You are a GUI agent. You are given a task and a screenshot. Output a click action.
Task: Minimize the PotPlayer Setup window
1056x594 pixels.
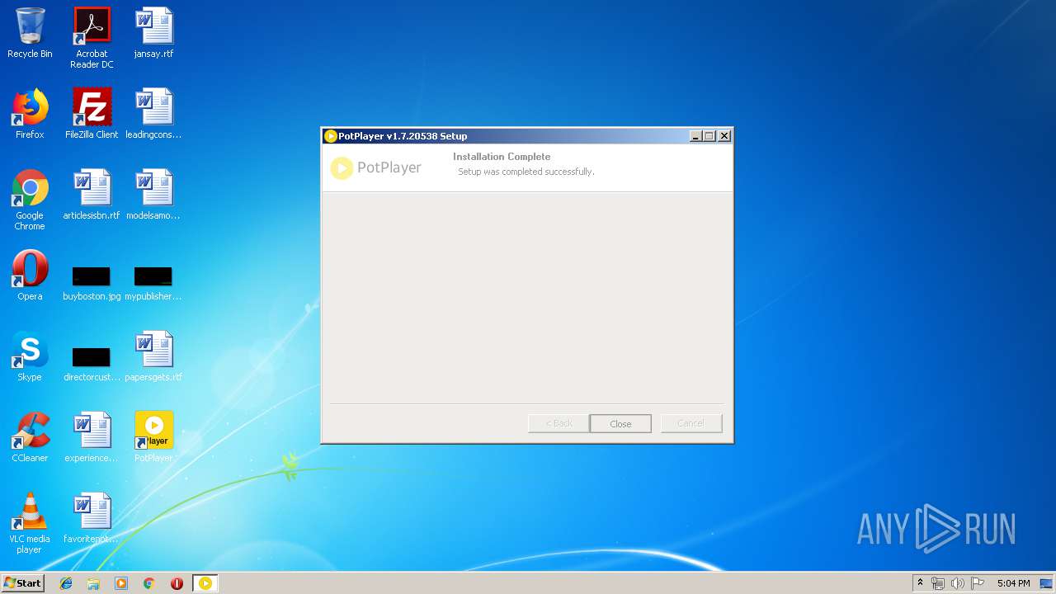[x=695, y=136]
